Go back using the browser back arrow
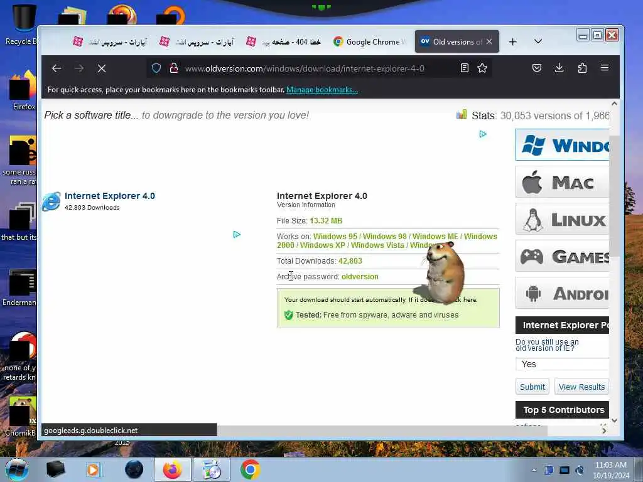The height and width of the screenshot is (482, 643). (57, 68)
